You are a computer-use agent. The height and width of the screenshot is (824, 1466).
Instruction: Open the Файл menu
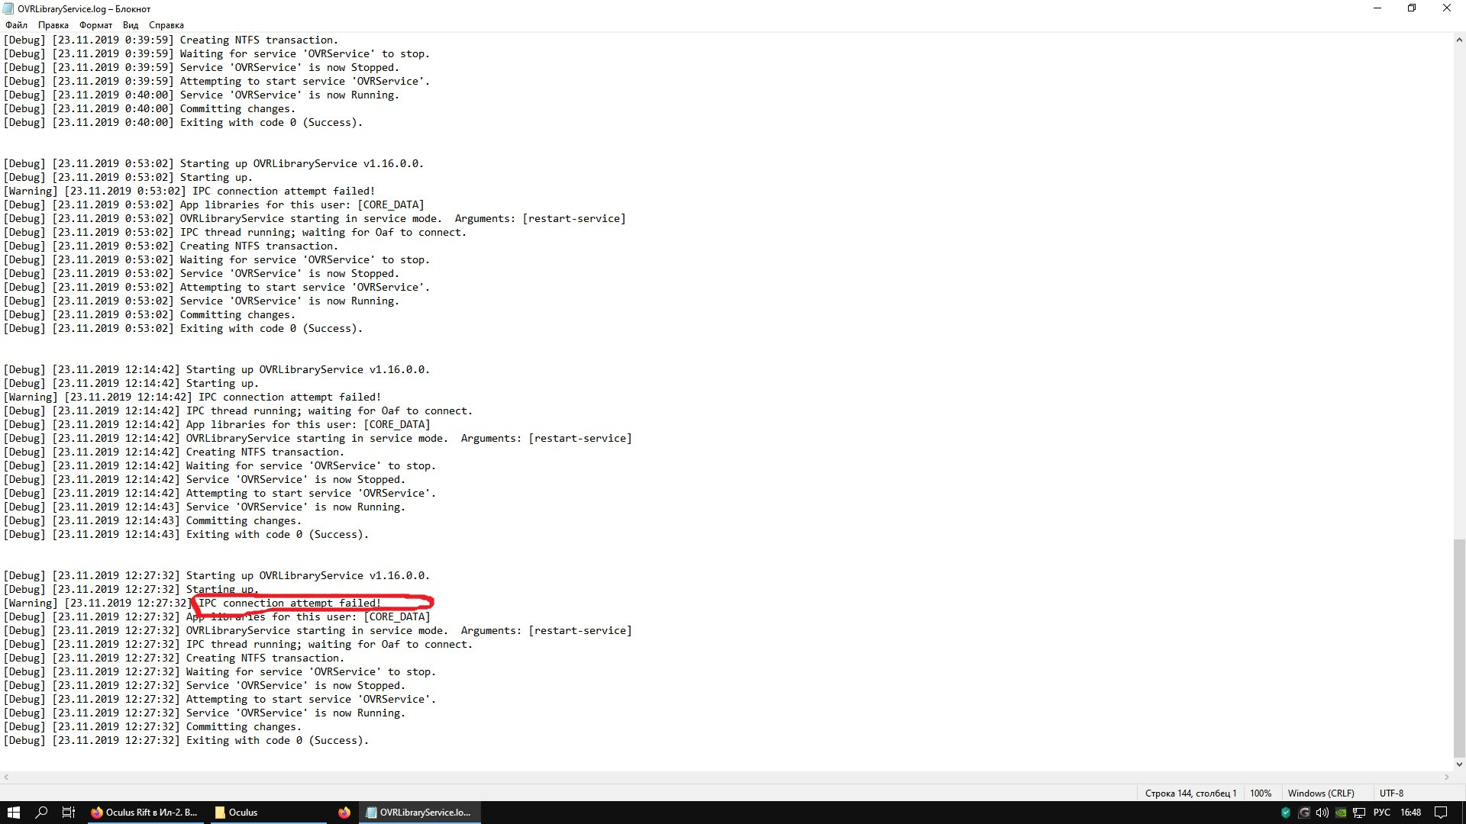(16, 25)
